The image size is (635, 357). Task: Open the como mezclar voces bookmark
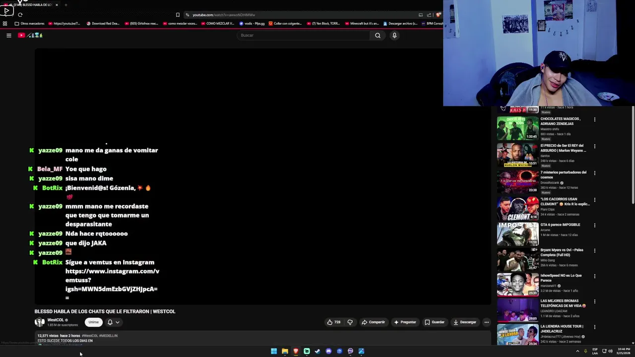point(179,23)
